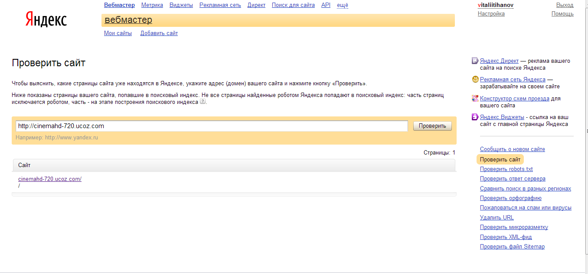
Task: Open the Директ navigation link
Action: click(256, 5)
